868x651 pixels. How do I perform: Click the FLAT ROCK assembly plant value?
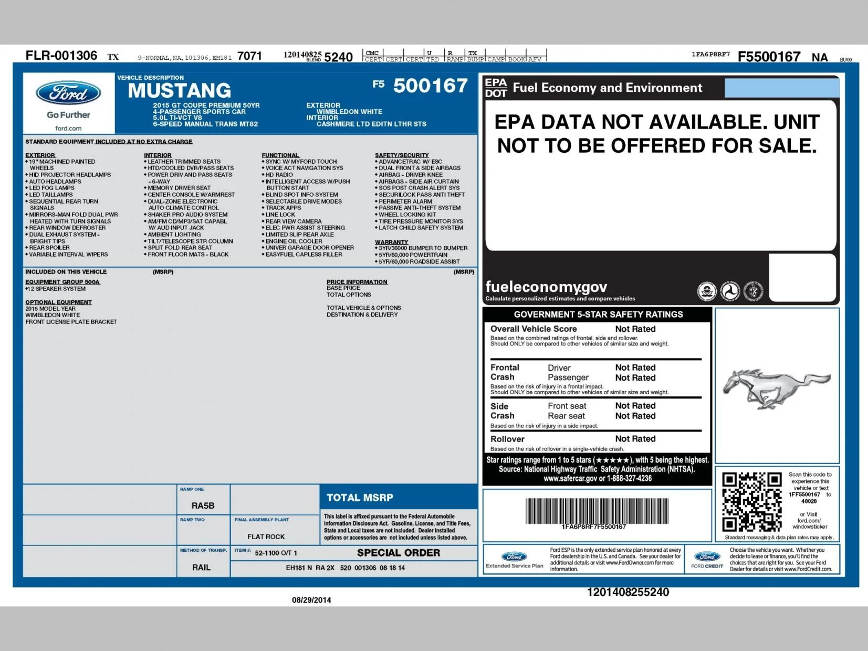(266, 537)
